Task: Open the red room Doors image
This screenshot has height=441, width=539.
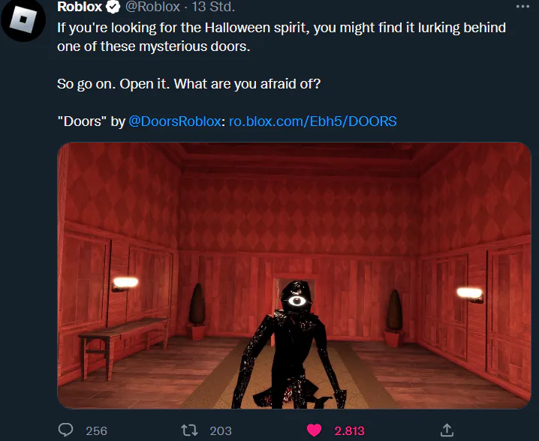Action: 294,275
